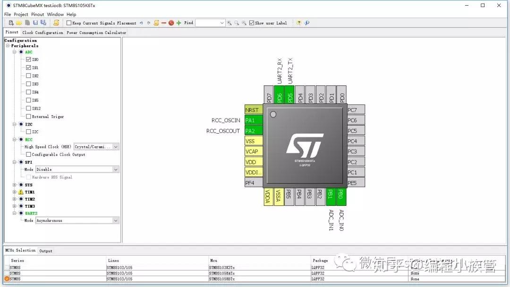Switch to the Clock Configuration tab

click(42, 33)
